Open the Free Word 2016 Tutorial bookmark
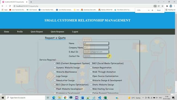 [122, 10]
